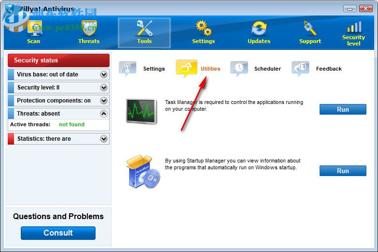This screenshot has width=378, height=252.
Task: Select the Settings sub-tab label
Action: (154, 69)
